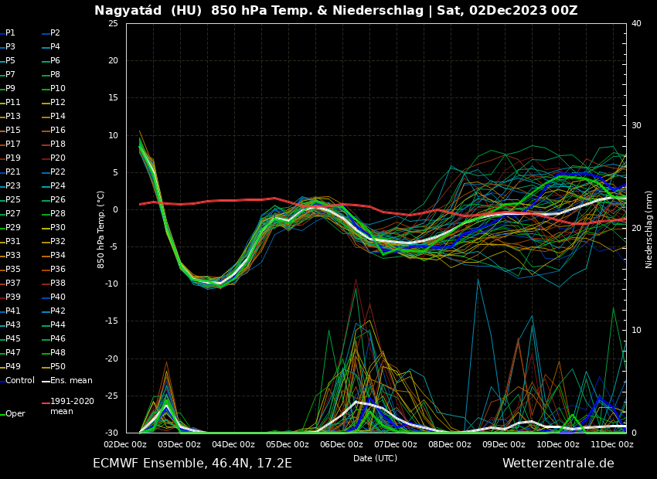Select the P50 legend entry
This screenshot has height=479, width=657.
(x=58, y=367)
